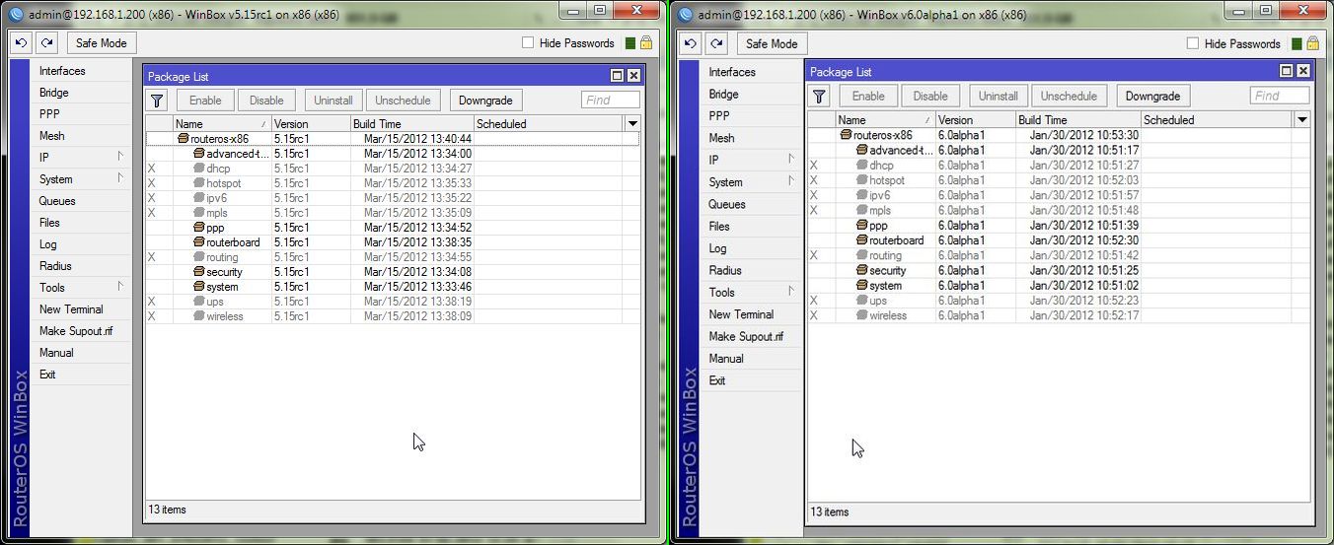The width and height of the screenshot is (1334, 545).
Task: Open column dropdown in right Package List
Action: [1302, 120]
